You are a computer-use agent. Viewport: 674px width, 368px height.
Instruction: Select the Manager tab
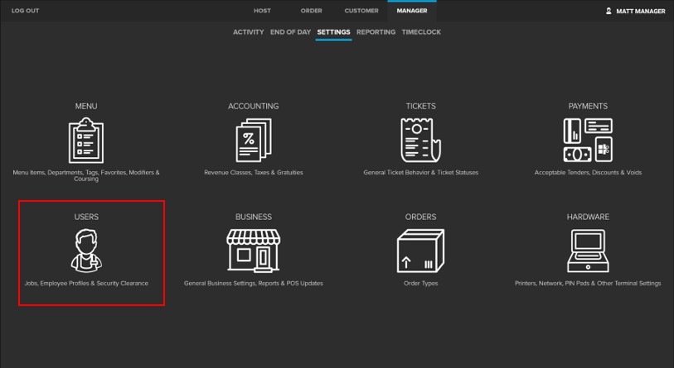(x=412, y=11)
